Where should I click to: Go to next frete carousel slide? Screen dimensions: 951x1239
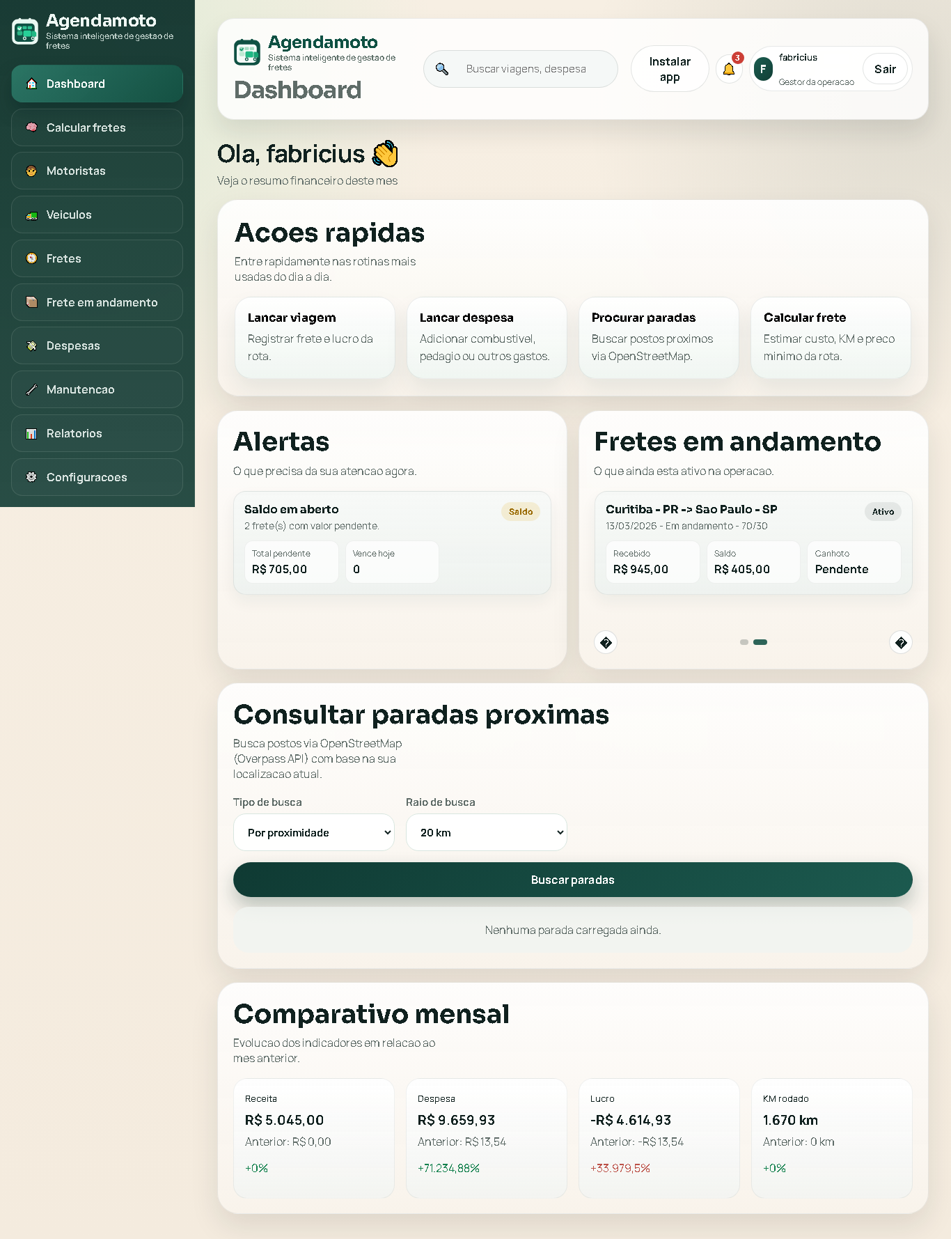(901, 642)
